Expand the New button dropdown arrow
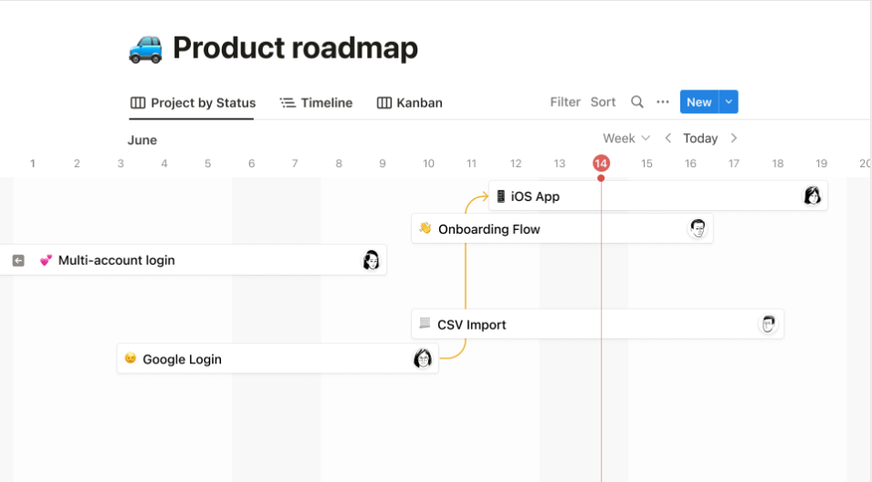 729,102
